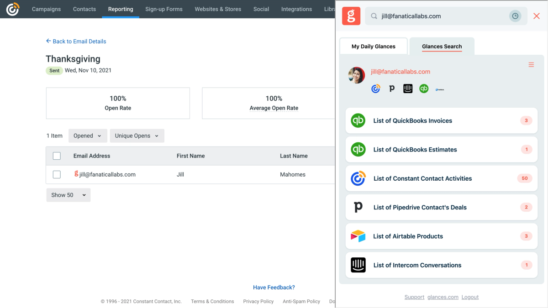Click Airtable logo beside Products list
This screenshot has height=308, width=548.
(358, 236)
